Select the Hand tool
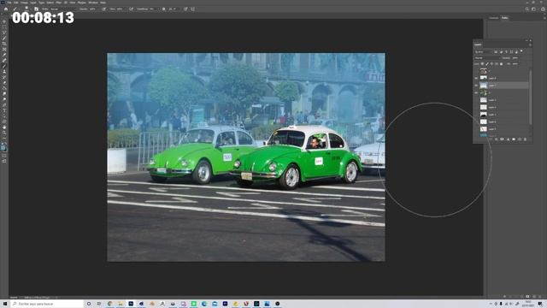 tap(4, 127)
